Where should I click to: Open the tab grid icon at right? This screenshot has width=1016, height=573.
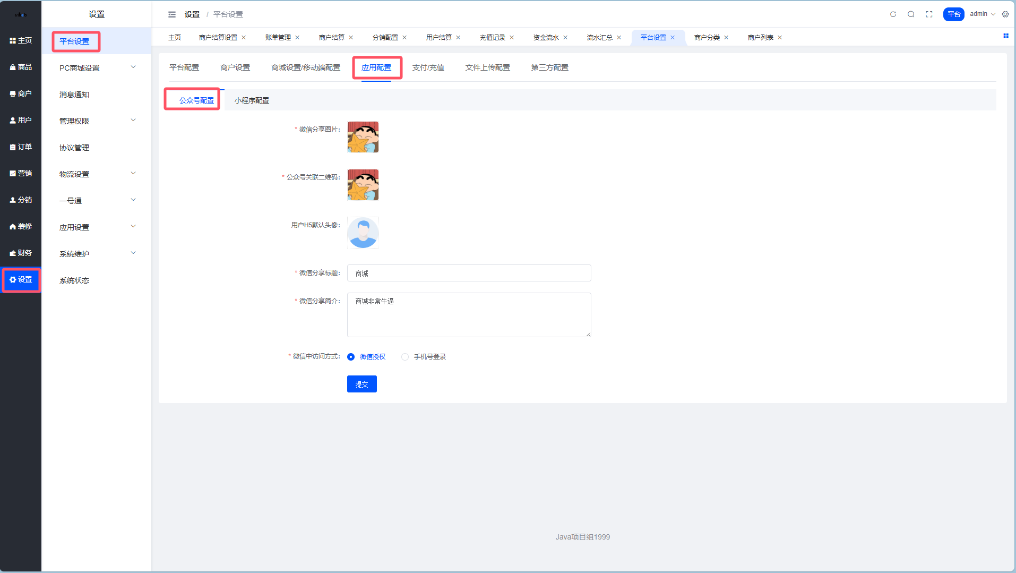(x=1005, y=36)
